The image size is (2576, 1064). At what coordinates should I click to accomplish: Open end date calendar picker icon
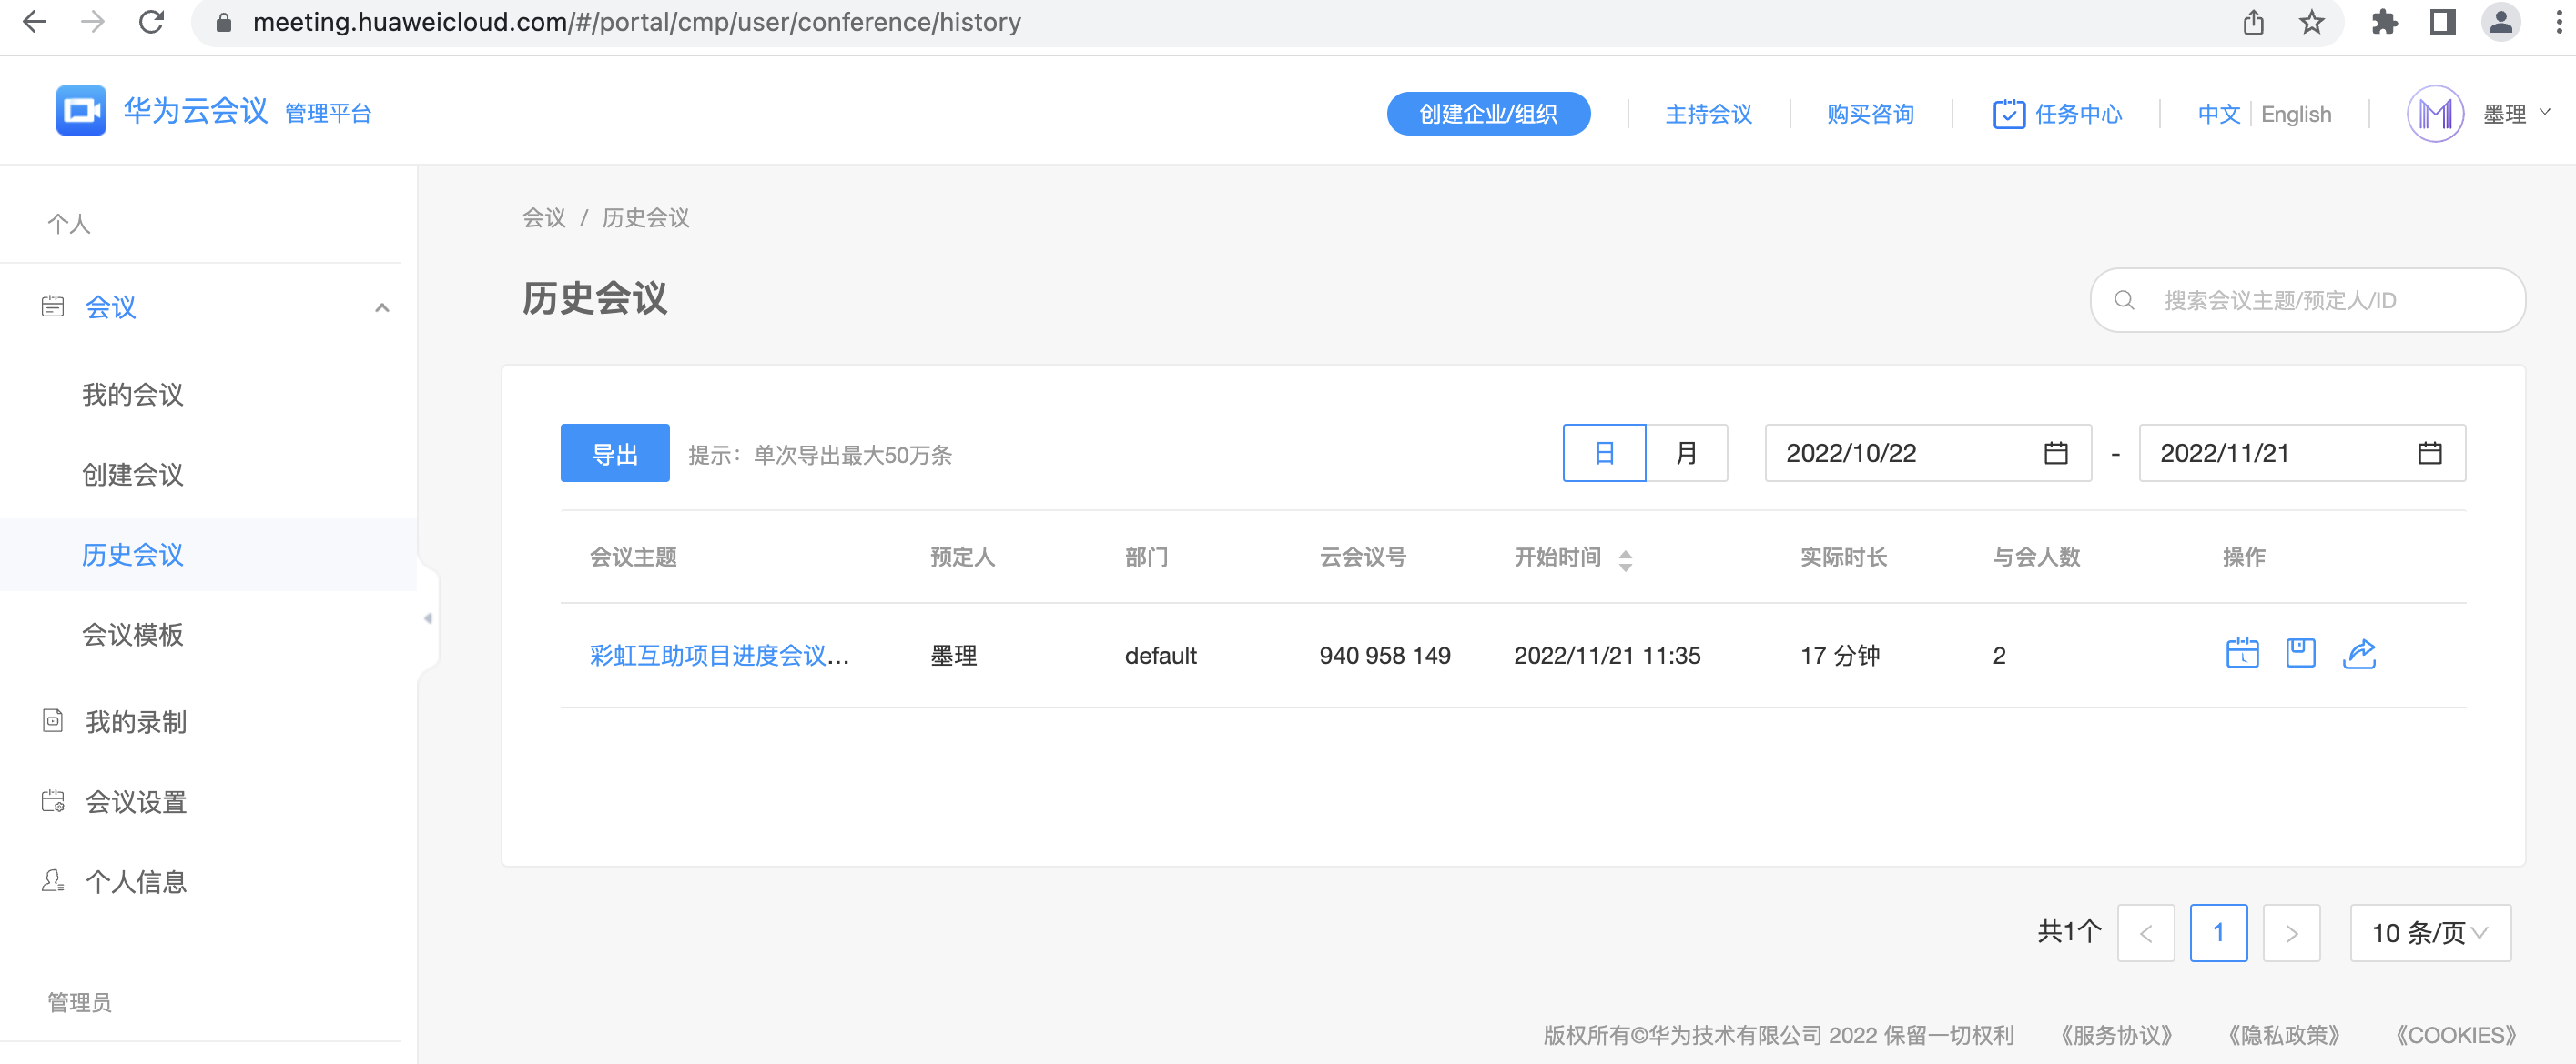click(2429, 454)
